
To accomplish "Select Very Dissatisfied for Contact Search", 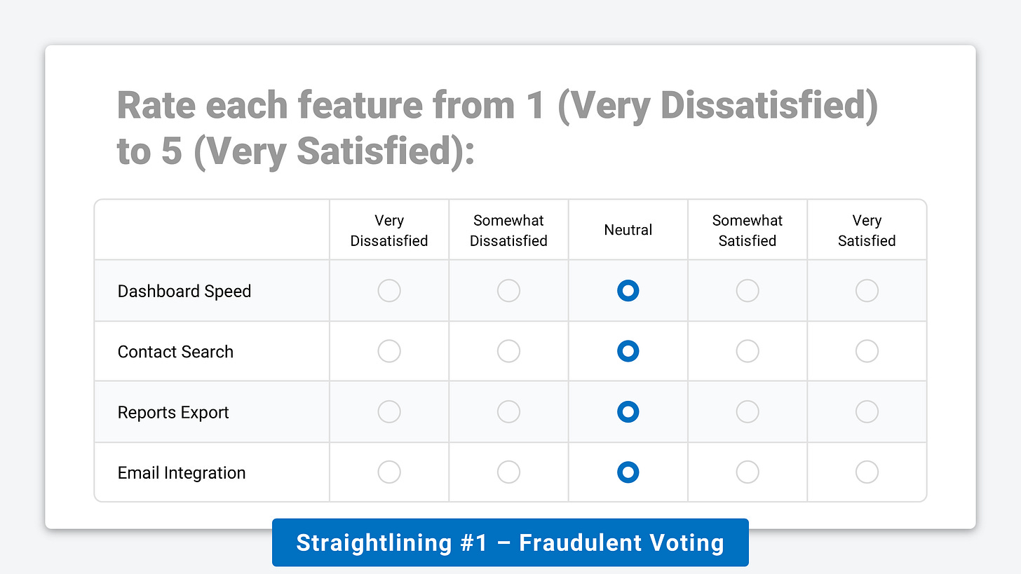I will [x=389, y=351].
